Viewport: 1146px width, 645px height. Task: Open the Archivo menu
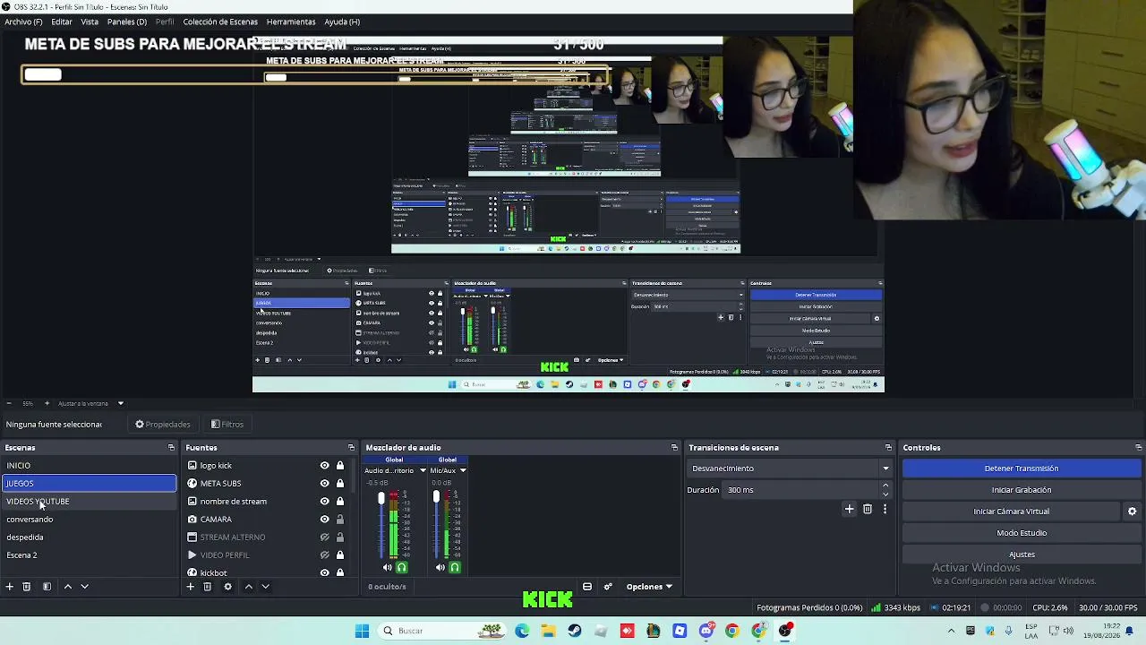tap(23, 21)
